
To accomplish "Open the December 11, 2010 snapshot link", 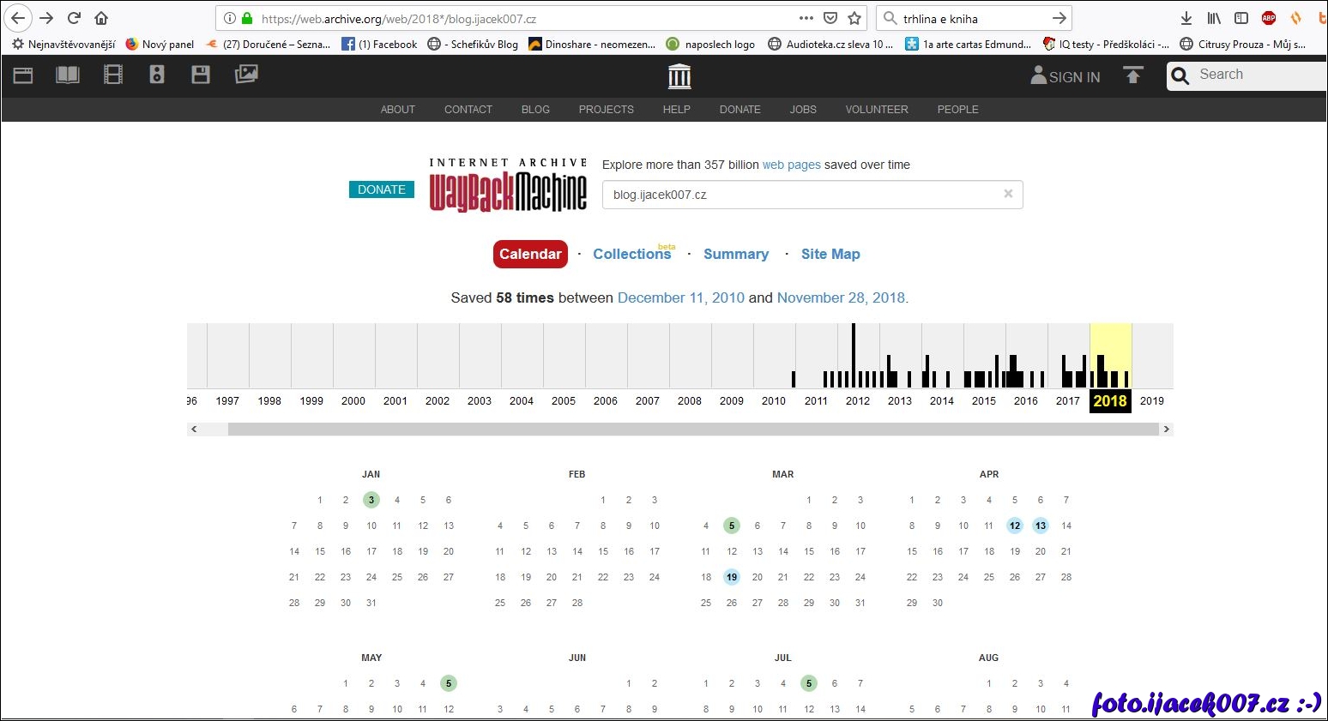I will 680,297.
